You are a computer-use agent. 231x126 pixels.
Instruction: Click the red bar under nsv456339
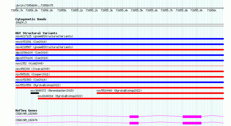119,71
